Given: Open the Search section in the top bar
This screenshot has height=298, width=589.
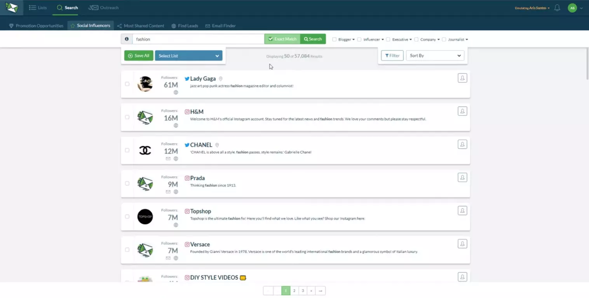Looking at the screenshot, I should [67, 8].
